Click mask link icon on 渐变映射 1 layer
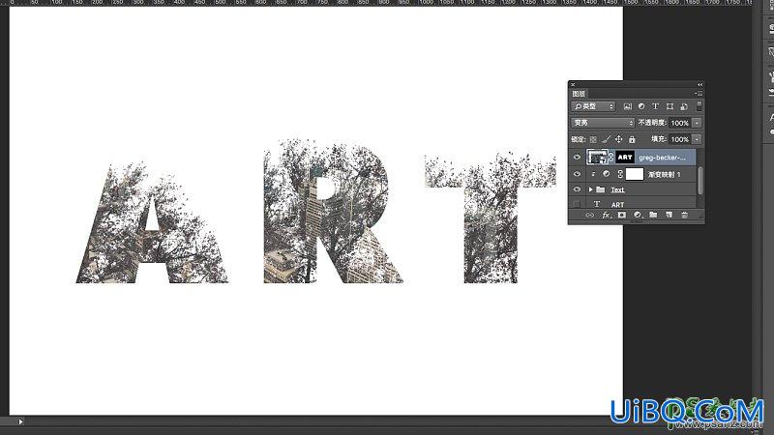Screen dimensions: 774x435 (620, 174)
